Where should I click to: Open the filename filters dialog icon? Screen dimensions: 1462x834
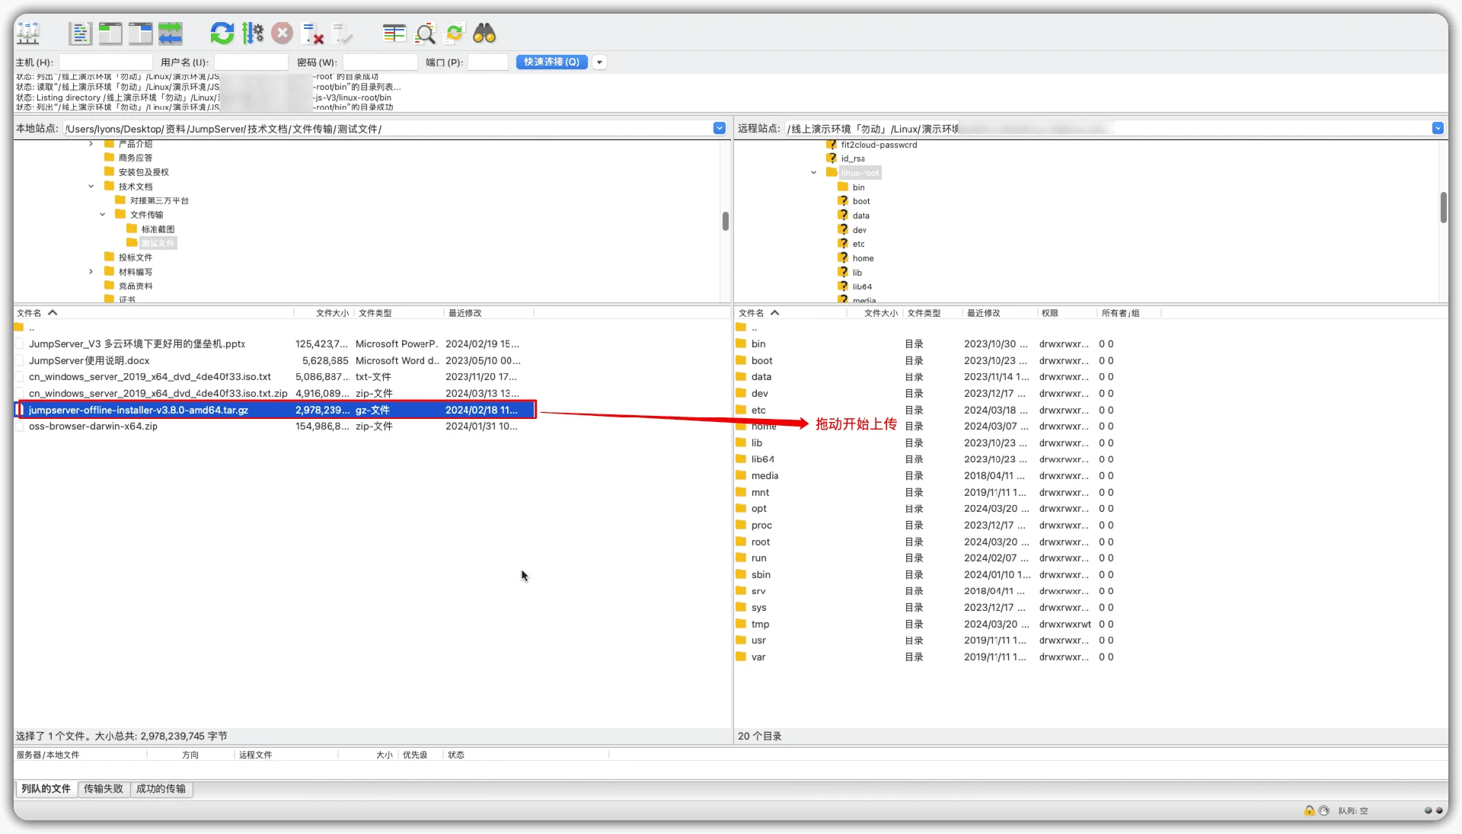(394, 34)
